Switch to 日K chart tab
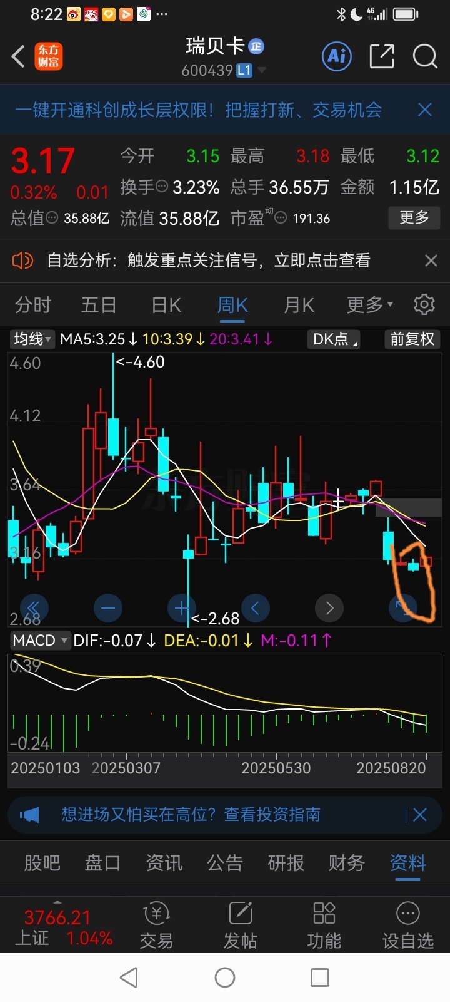Viewport: 450px width, 1002px height. coord(166,305)
